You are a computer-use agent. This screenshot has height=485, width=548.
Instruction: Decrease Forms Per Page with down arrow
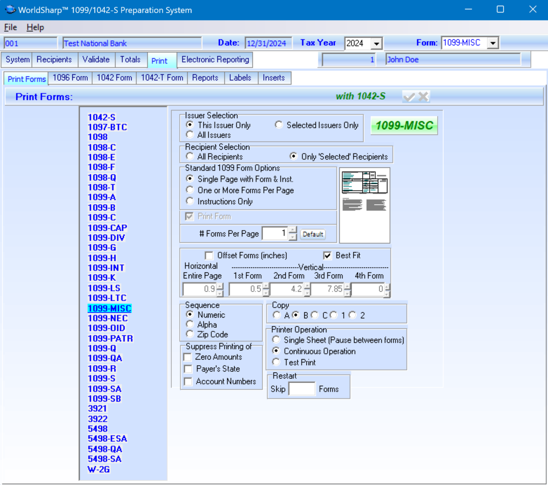tap(293, 237)
